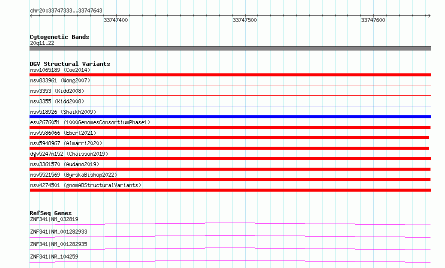This screenshot has height=268, width=445.
Task: Click the red bar under nsv5586066
Action: [x=229, y=138]
